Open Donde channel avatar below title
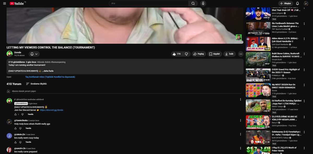313x154 pixels. (x=9, y=54)
